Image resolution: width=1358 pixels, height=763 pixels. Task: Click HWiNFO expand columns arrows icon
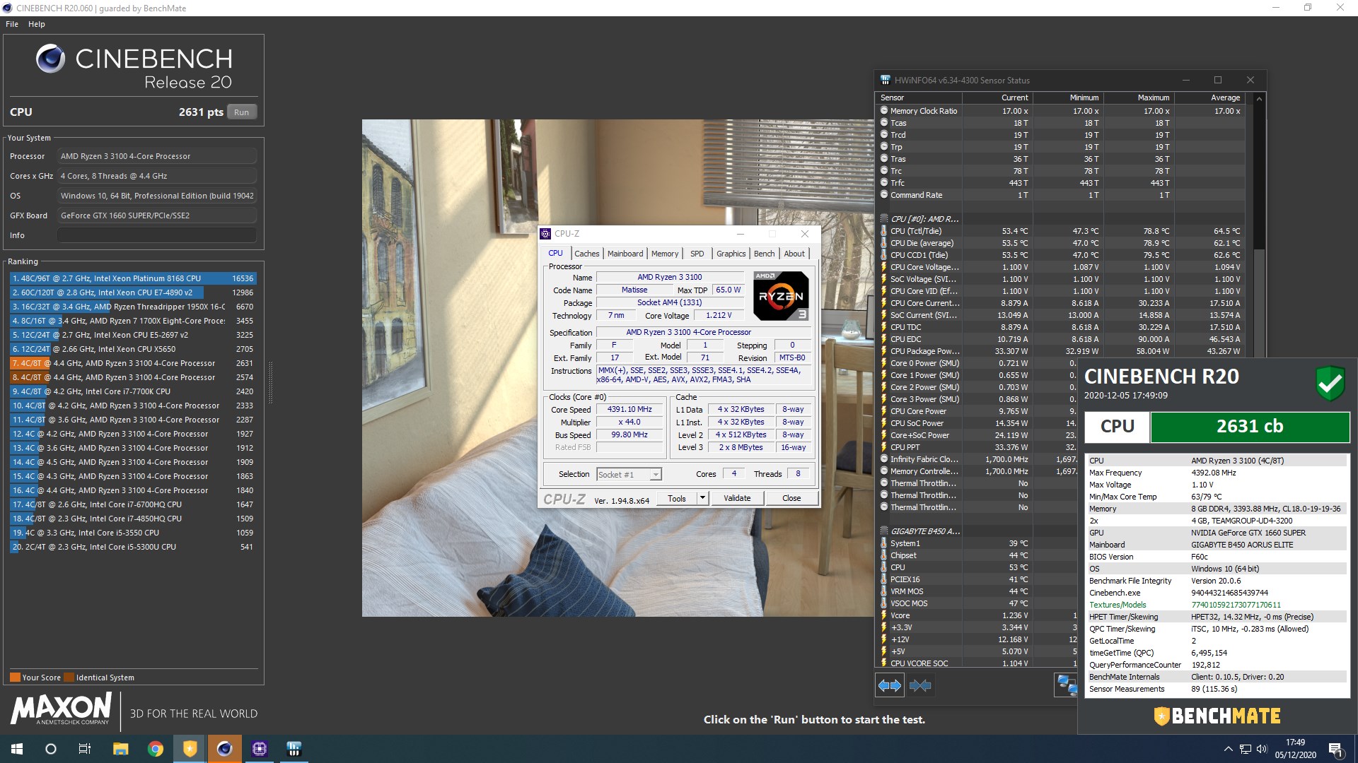(x=889, y=685)
